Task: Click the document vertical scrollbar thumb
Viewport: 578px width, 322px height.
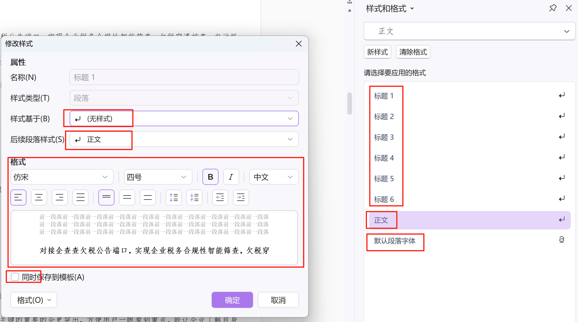Action: click(350, 103)
